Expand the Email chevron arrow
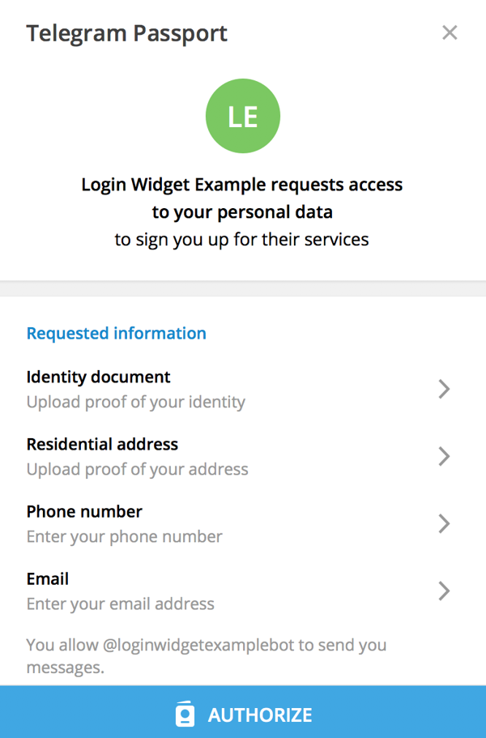Image resolution: width=486 pixels, height=738 pixels. pos(444,591)
